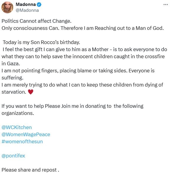Click the 'If you want to help' sentence
Viewport: 170px width, 176px height.
(x=72, y=106)
